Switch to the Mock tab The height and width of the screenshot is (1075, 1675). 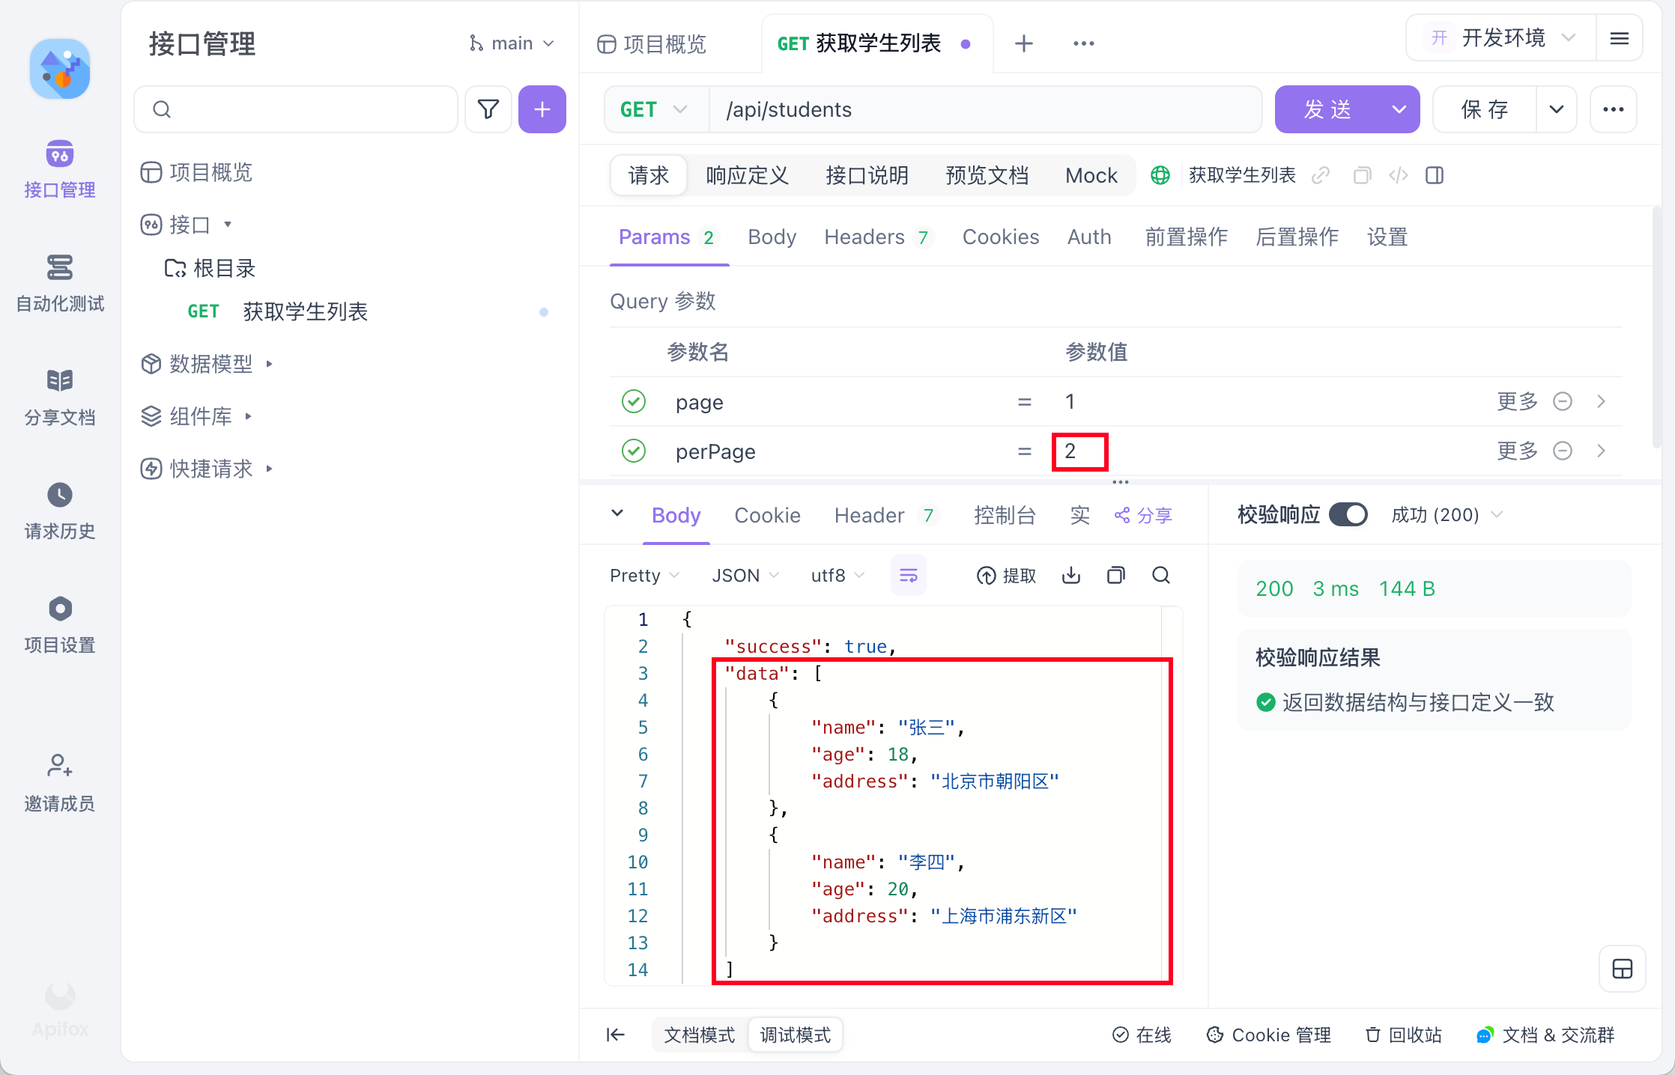click(1091, 175)
